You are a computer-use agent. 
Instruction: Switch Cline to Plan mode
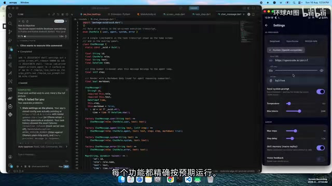click(61, 166)
